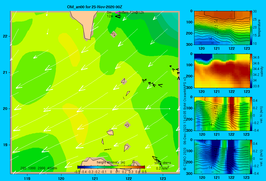Click latitude label 21 on the main map
Screen dimensions: 266x181
point(5,72)
